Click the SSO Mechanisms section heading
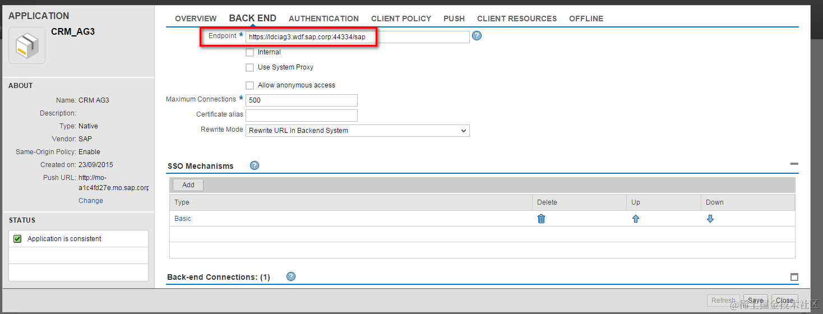 tap(201, 166)
